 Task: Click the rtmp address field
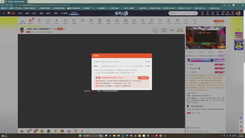pos(122,62)
